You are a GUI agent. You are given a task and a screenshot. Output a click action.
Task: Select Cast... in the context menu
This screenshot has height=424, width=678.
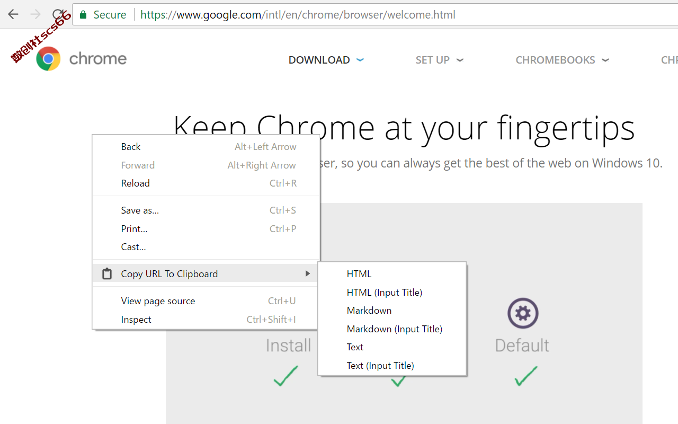pos(206,247)
